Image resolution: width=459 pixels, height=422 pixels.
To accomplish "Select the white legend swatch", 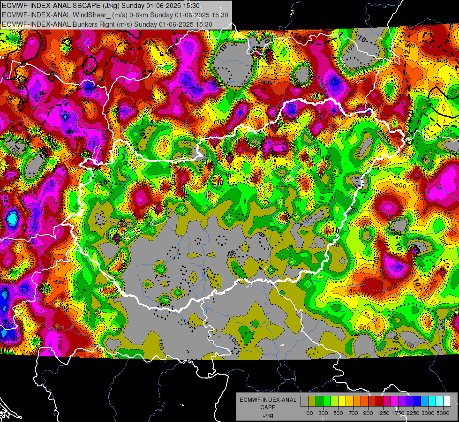I will coord(447,401).
